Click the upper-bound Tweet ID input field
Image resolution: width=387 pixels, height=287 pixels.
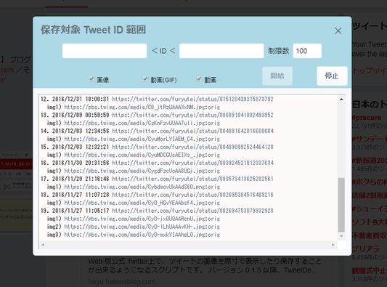pyautogui.click(x=221, y=51)
